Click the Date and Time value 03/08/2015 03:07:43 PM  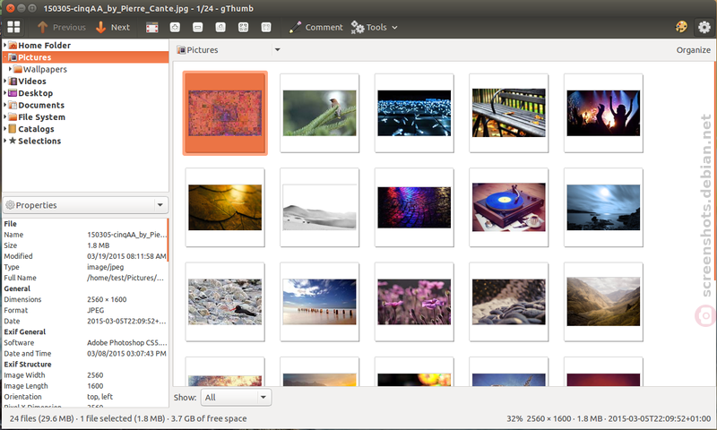[x=126, y=353]
